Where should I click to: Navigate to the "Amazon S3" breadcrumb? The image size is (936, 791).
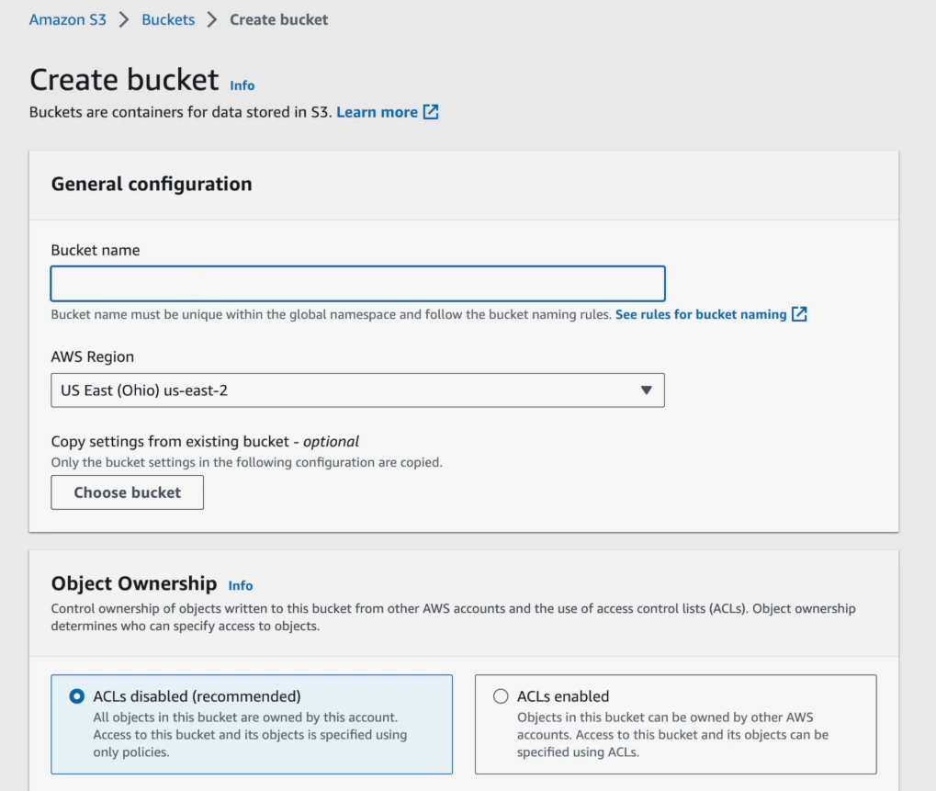point(67,18)
